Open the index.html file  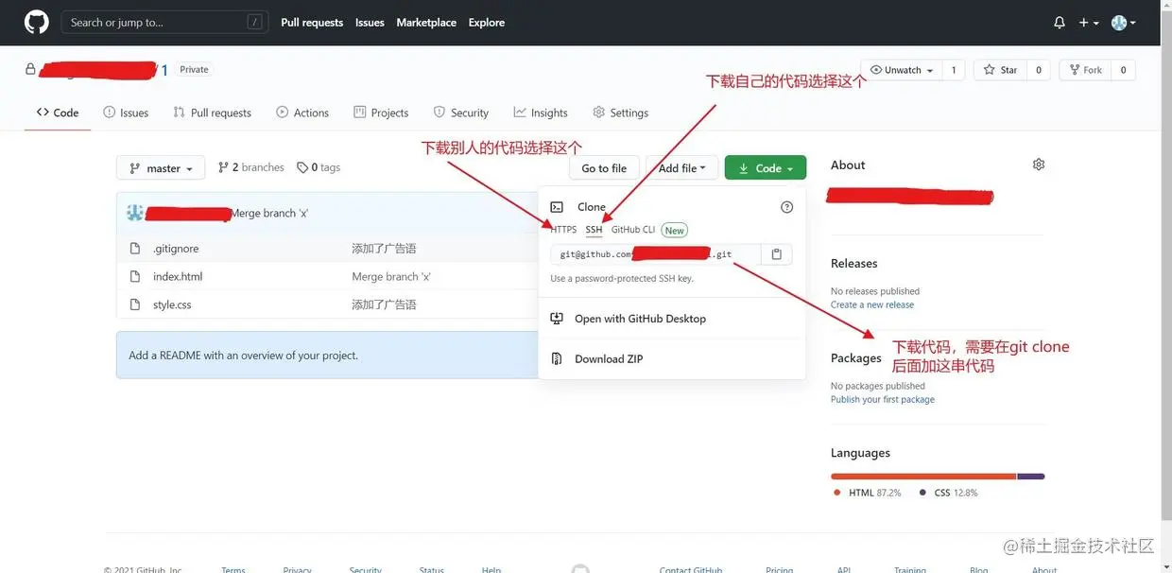coord(178,277)
